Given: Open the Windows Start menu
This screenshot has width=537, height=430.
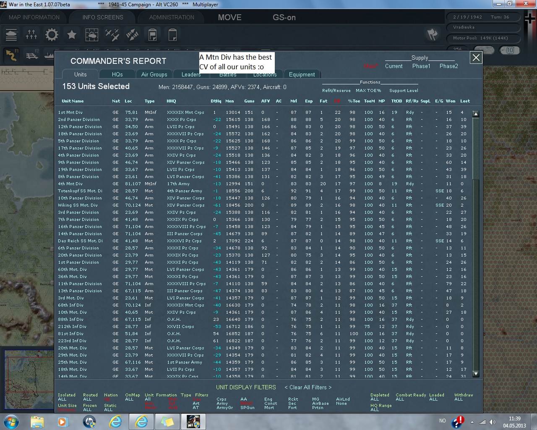Looking at the screenshot, I should click(x=11, y=421).
